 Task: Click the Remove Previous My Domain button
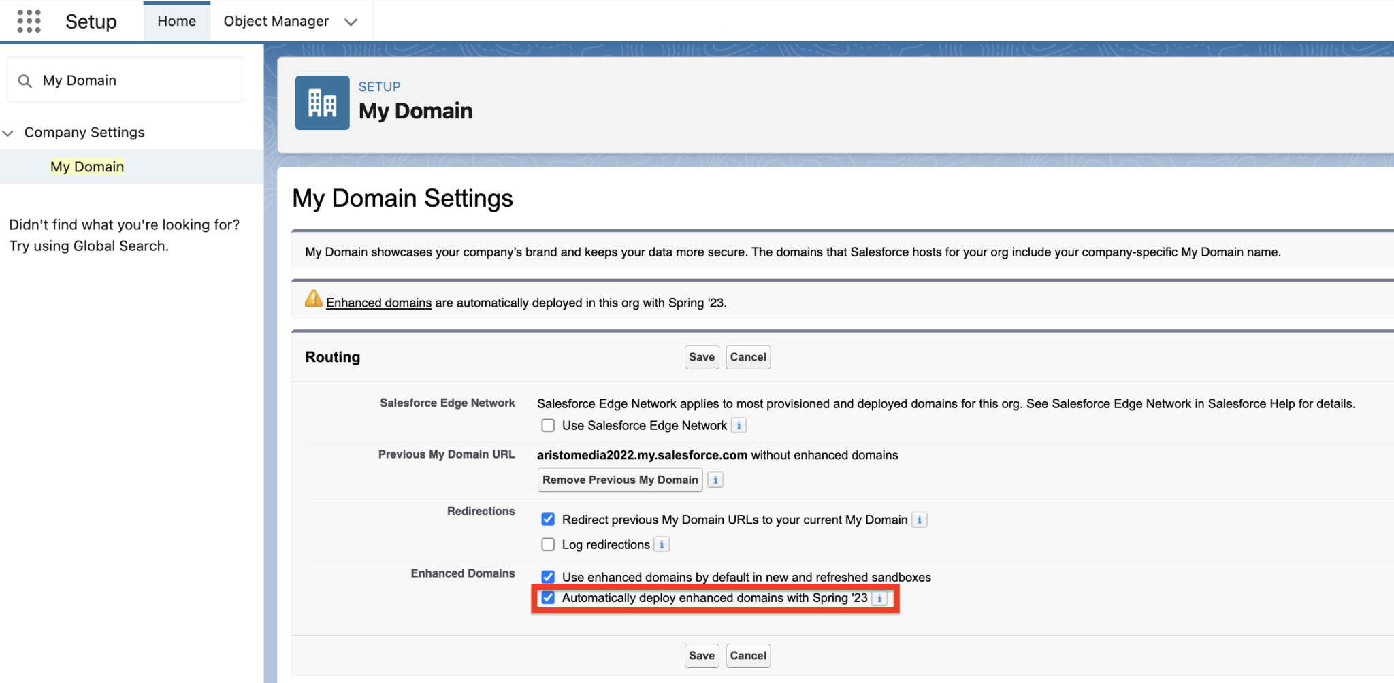(x=619, y=480)
